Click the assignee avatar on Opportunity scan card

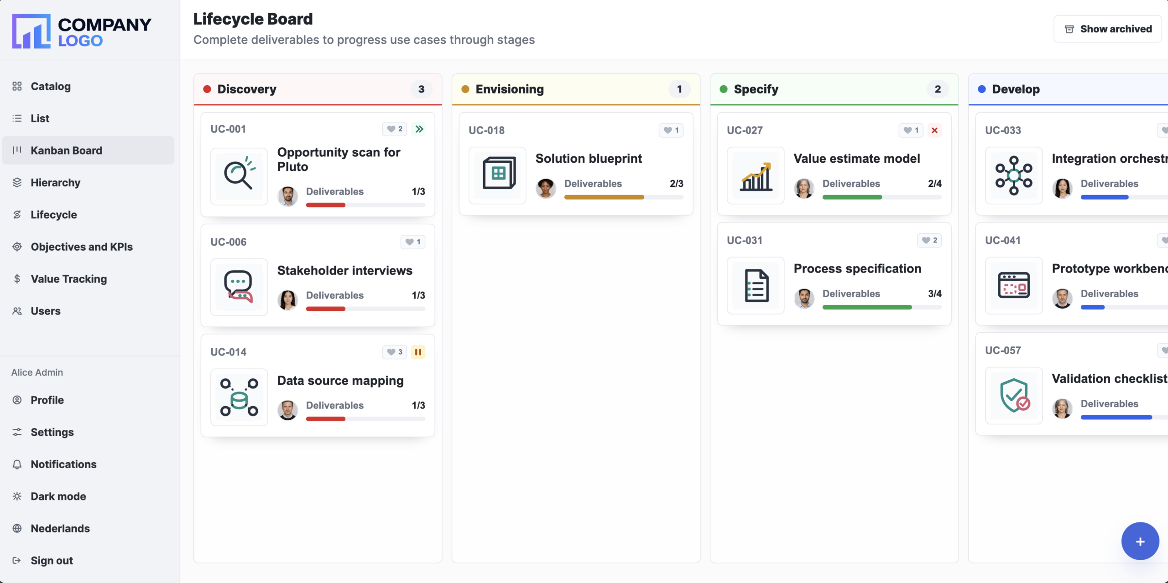click(288, 196)
